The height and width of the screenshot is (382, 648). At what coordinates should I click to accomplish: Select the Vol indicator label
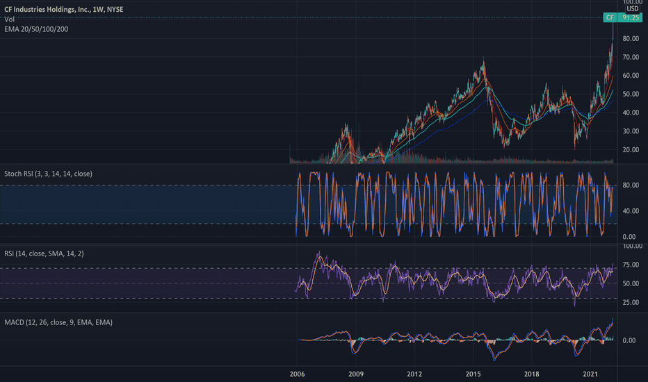[x=10, y=19]
